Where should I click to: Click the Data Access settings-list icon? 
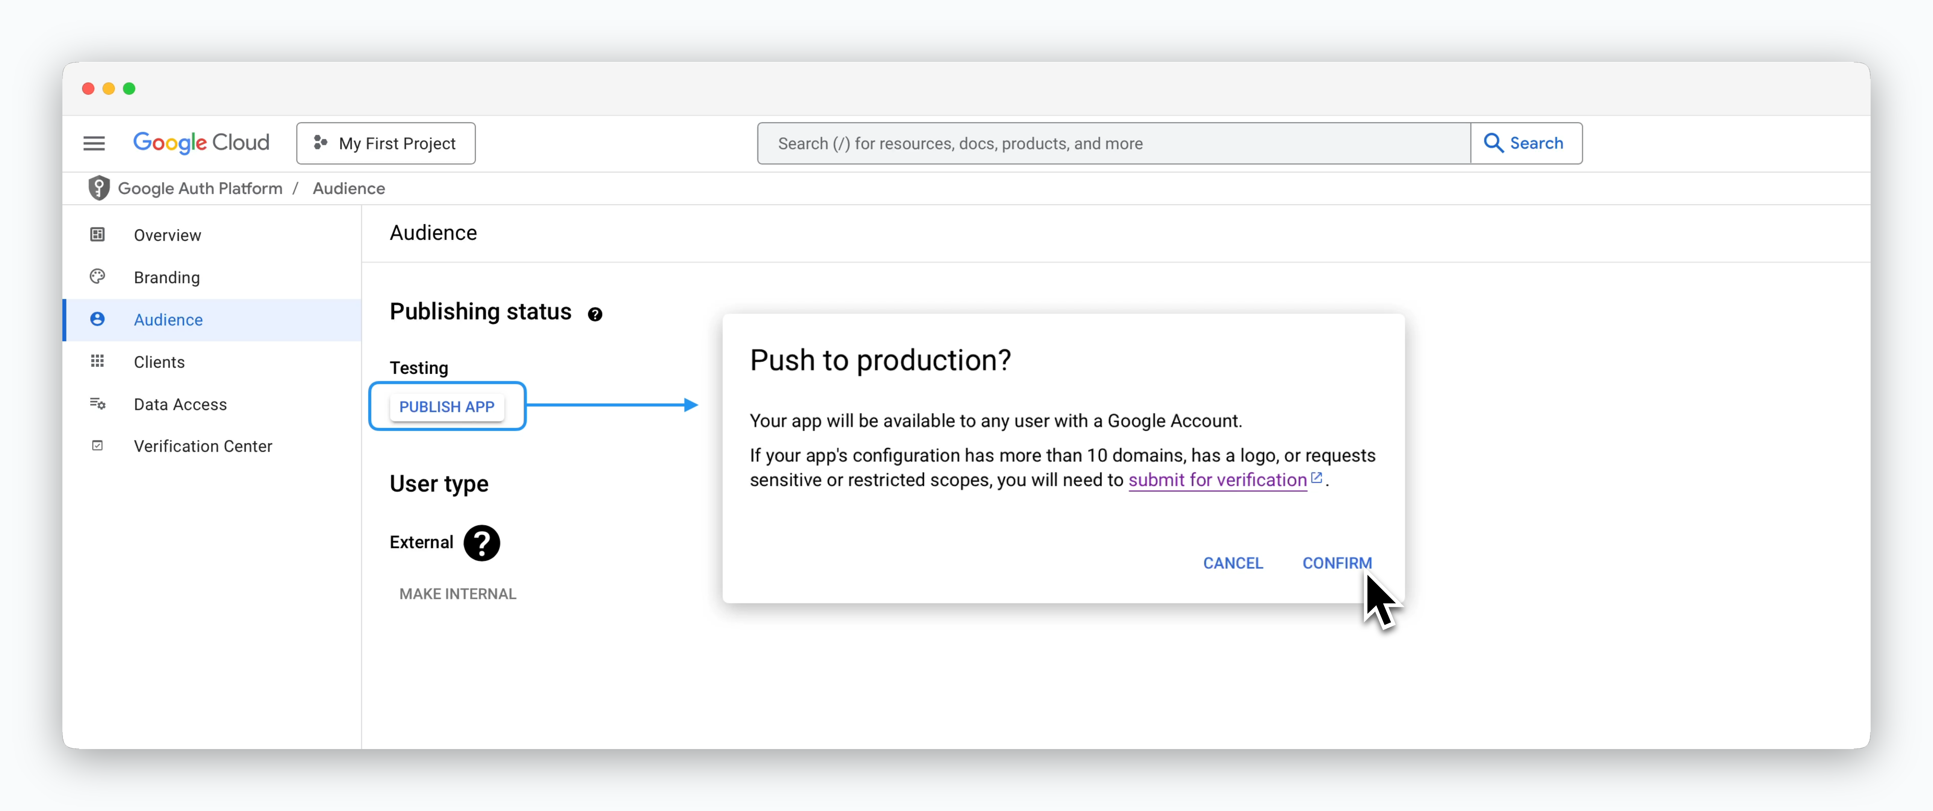coord(98,403)
